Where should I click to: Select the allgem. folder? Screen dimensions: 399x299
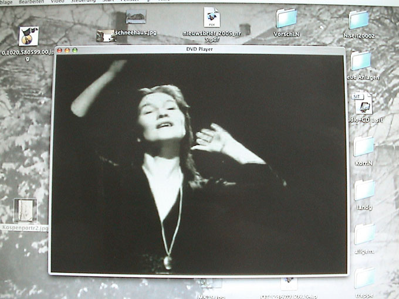coord(364,234)
